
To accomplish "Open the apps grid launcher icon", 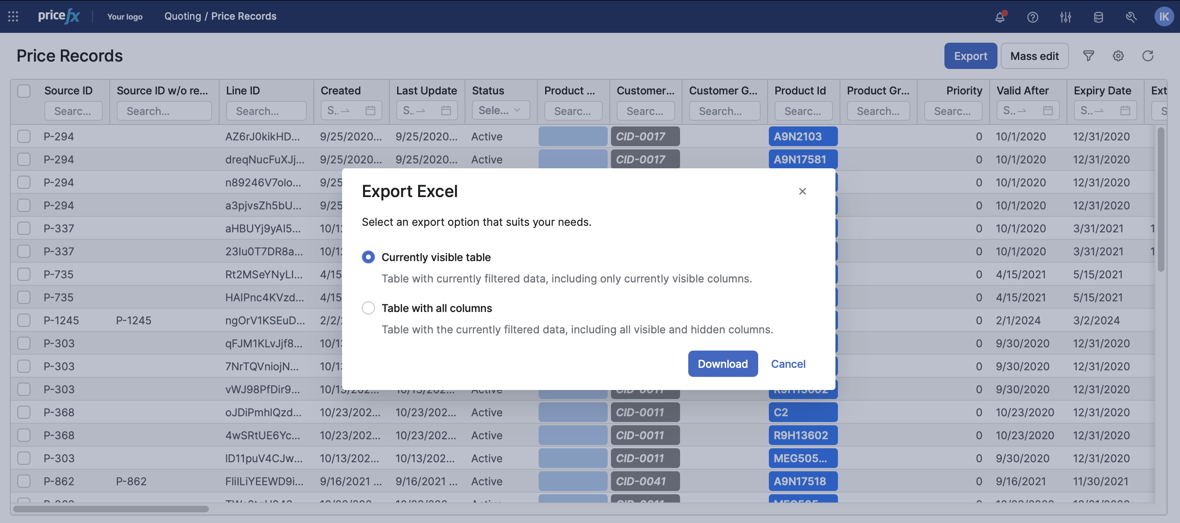I will [x=13, y=16].
